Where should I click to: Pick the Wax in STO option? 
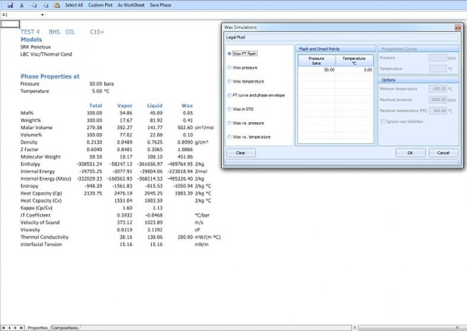(x=229, y=109)
